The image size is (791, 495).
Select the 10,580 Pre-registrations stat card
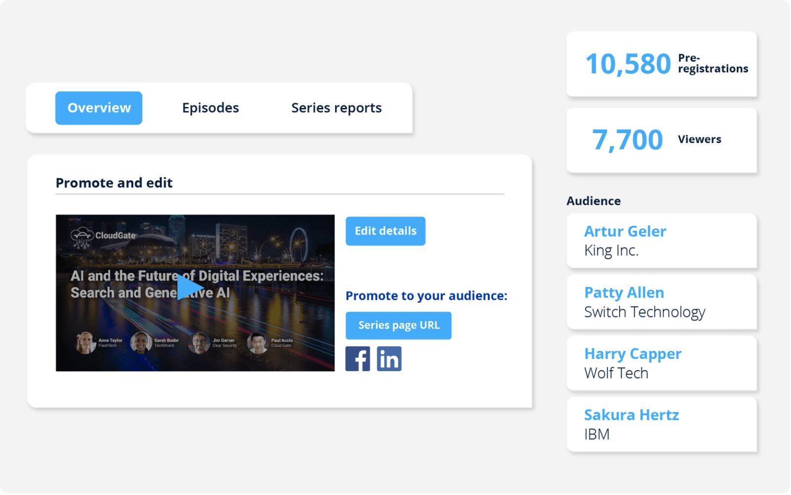pos(662,64)
